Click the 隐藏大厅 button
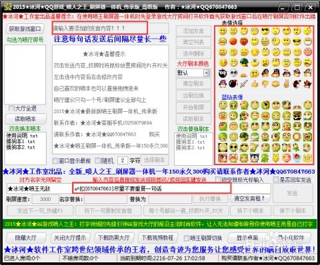Viewport: 320px width, 265px height. (x=26, y=238)
